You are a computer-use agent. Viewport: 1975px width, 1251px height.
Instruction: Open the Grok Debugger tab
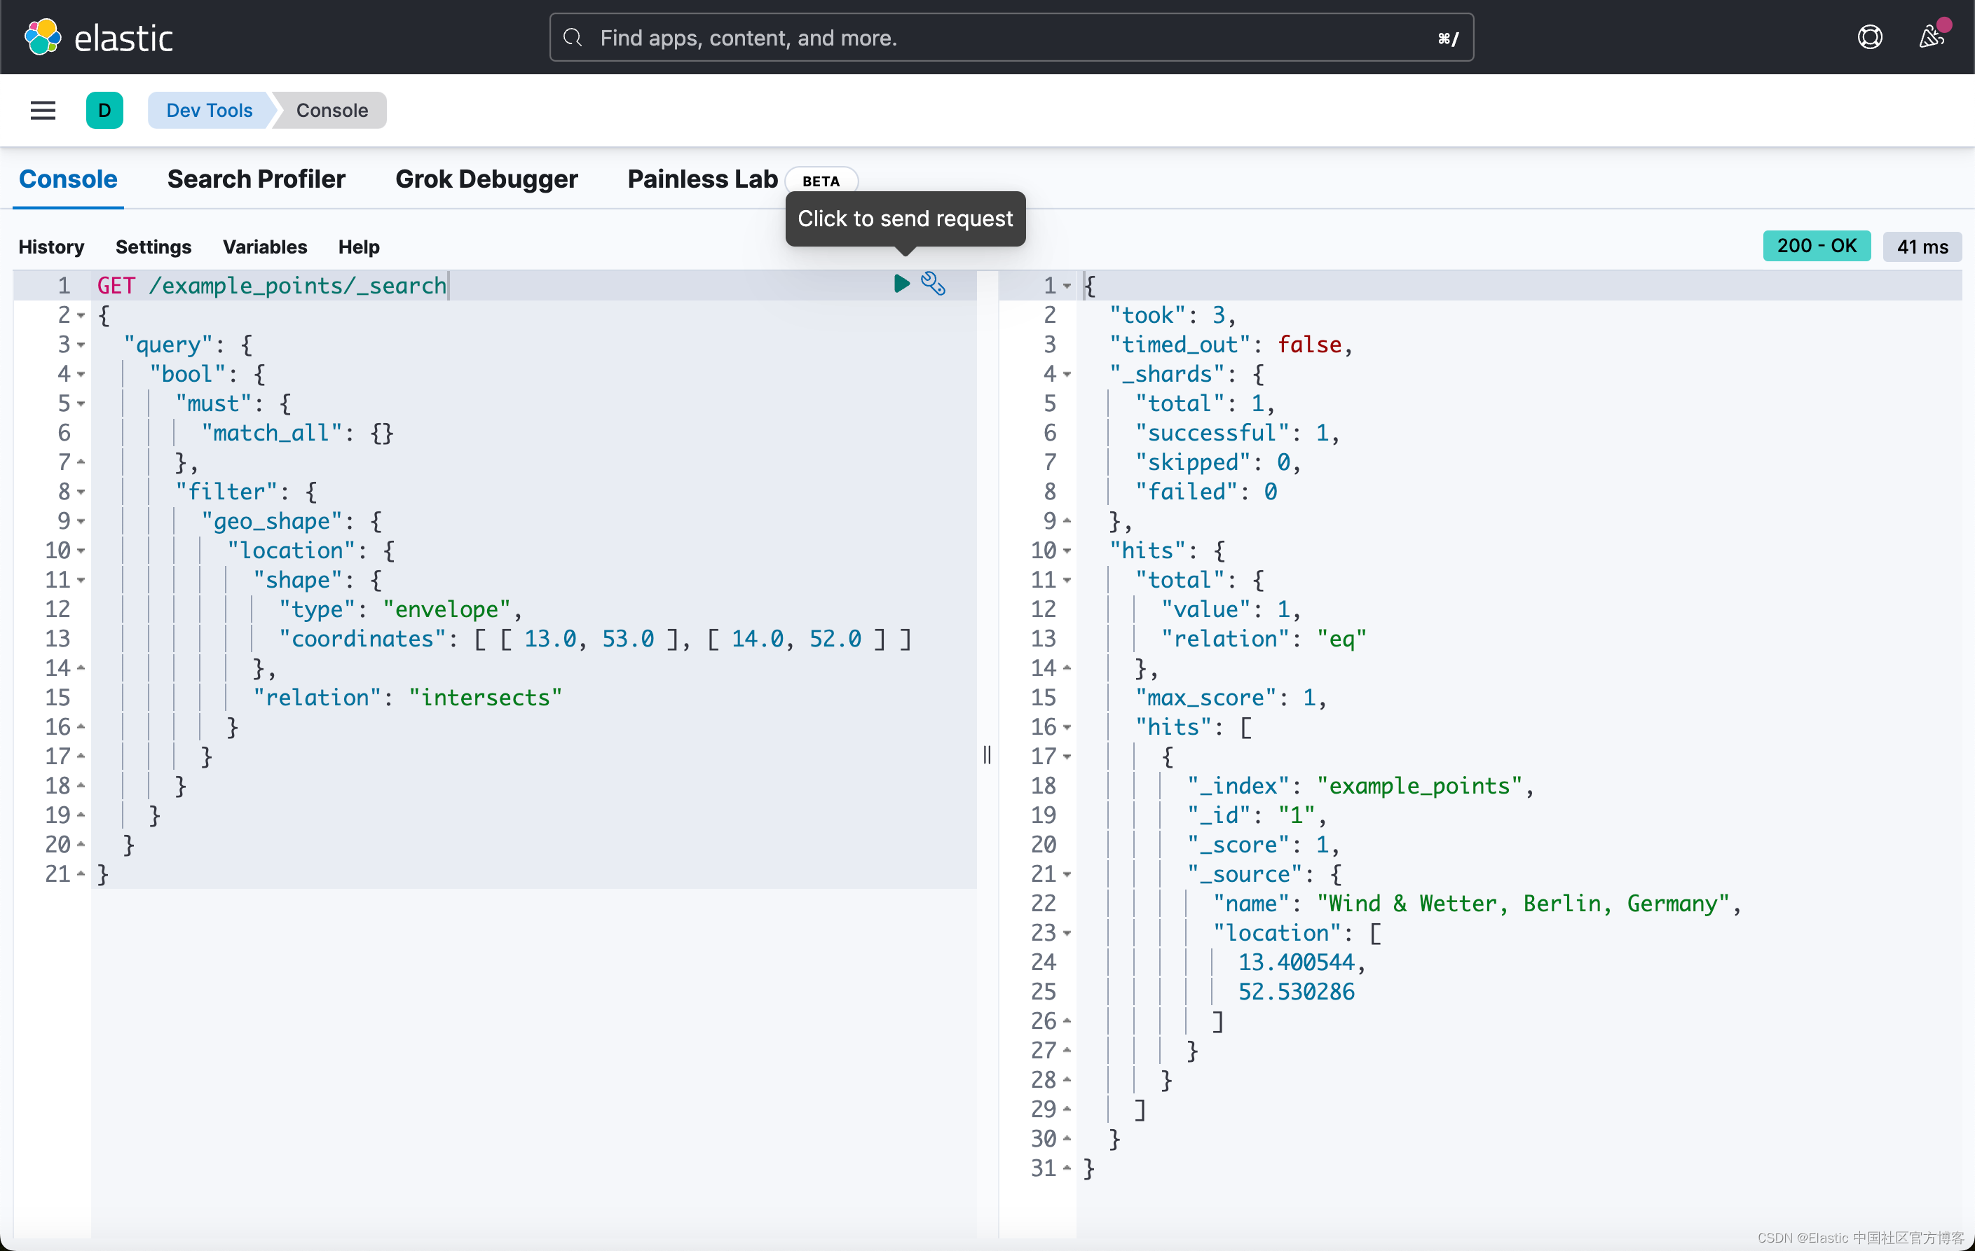pyautogui.click(x=487, y=179)
